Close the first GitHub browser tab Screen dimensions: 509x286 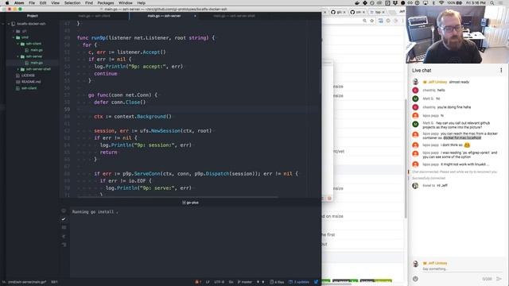(x=344, y=13)
